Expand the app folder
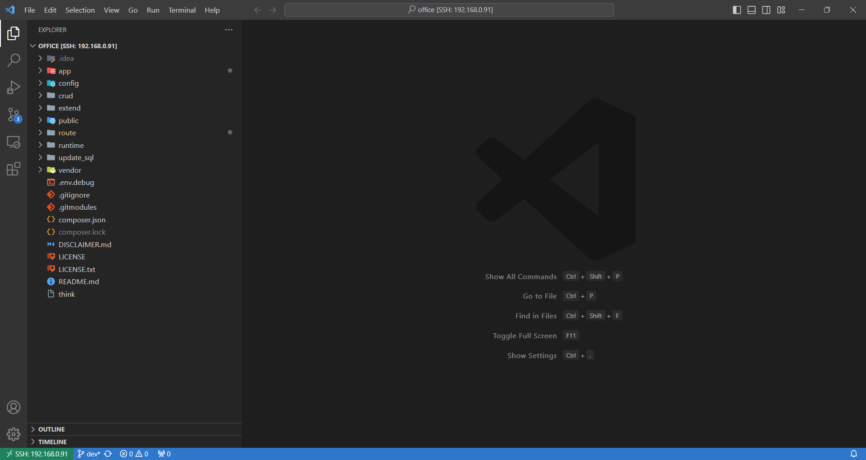Viewport: 866px width, 460px height. point(134,71)
